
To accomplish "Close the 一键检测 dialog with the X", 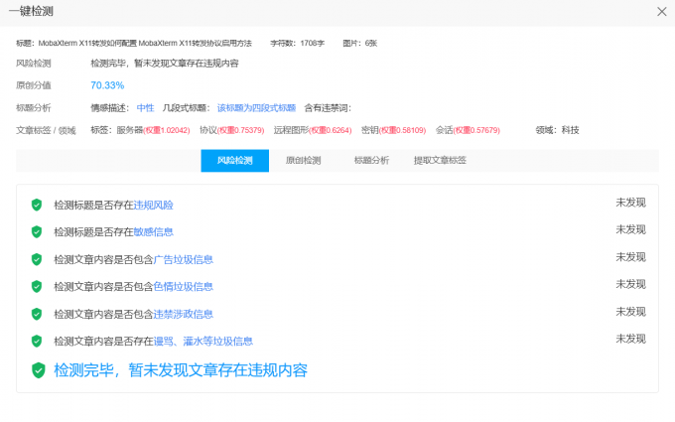I will [x=662, y=12].
